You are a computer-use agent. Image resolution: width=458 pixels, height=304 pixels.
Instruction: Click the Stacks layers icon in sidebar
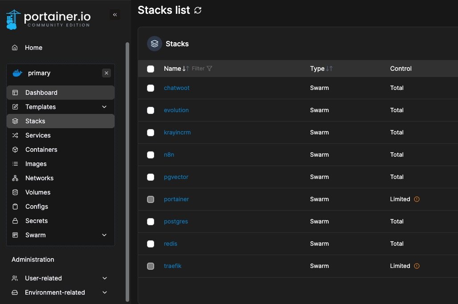pos(15,121)
